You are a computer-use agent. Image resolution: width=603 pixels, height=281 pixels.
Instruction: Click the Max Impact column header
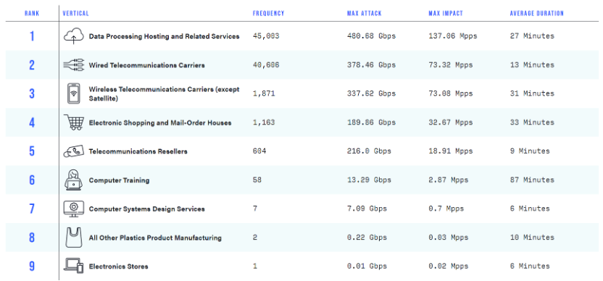tap(446, 13)
